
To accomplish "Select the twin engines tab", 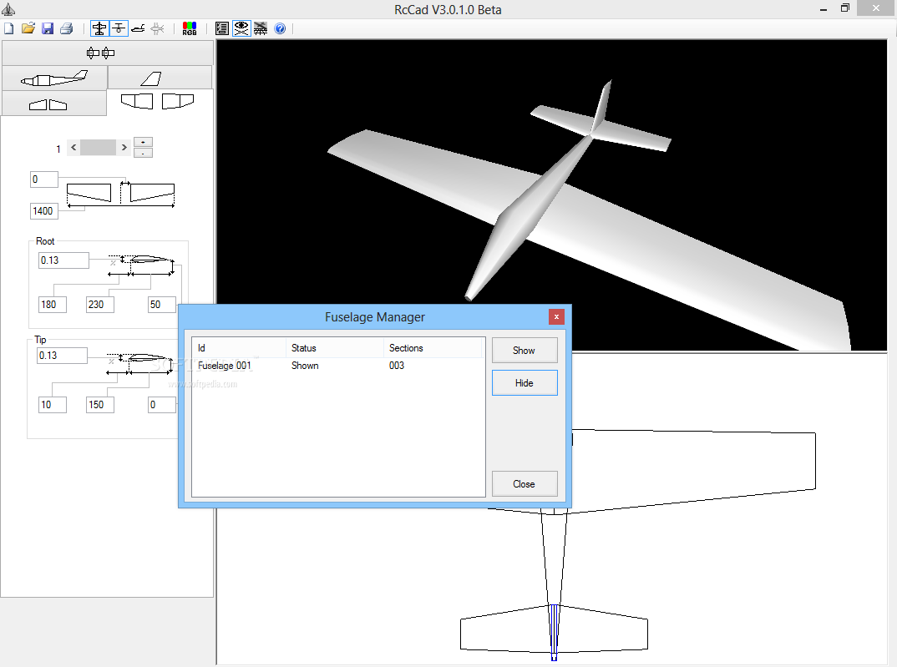I will (x=108, y=53).
